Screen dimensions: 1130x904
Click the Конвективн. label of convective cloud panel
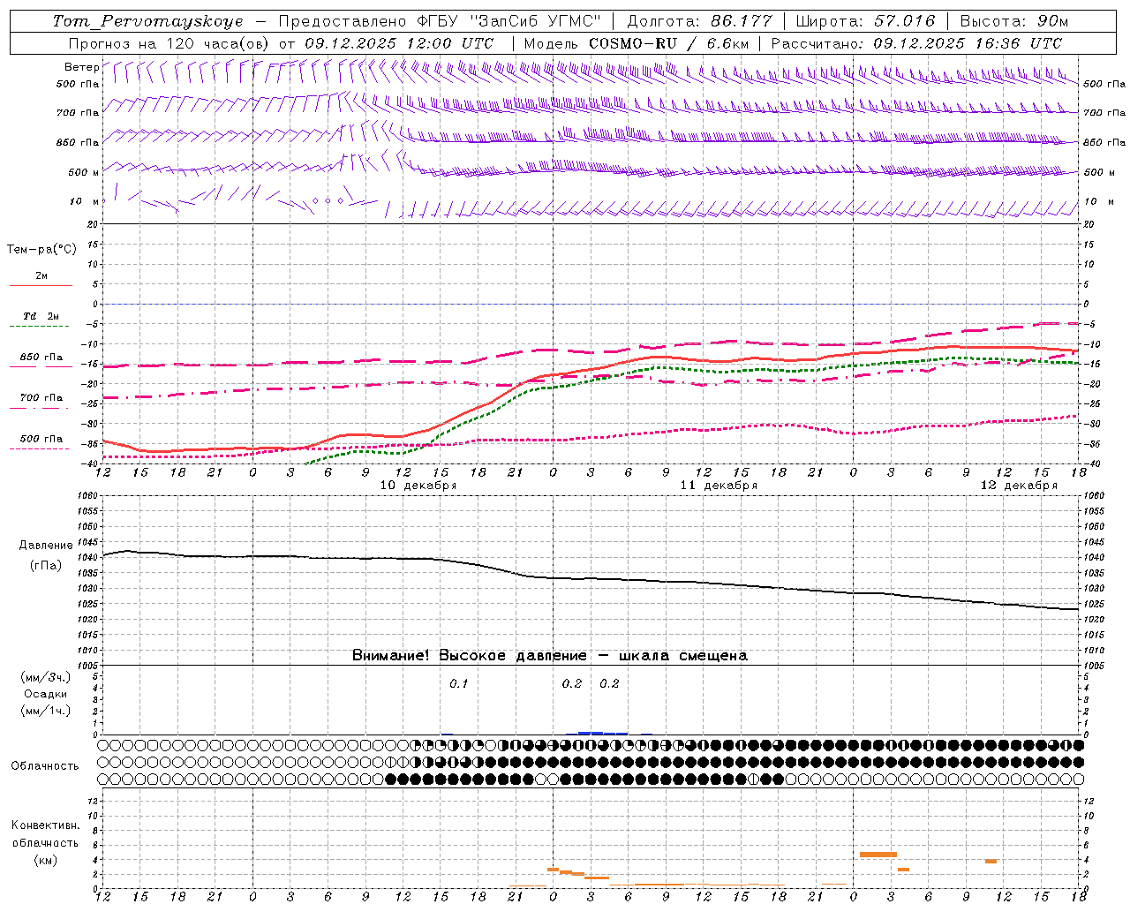click(45, 825)
